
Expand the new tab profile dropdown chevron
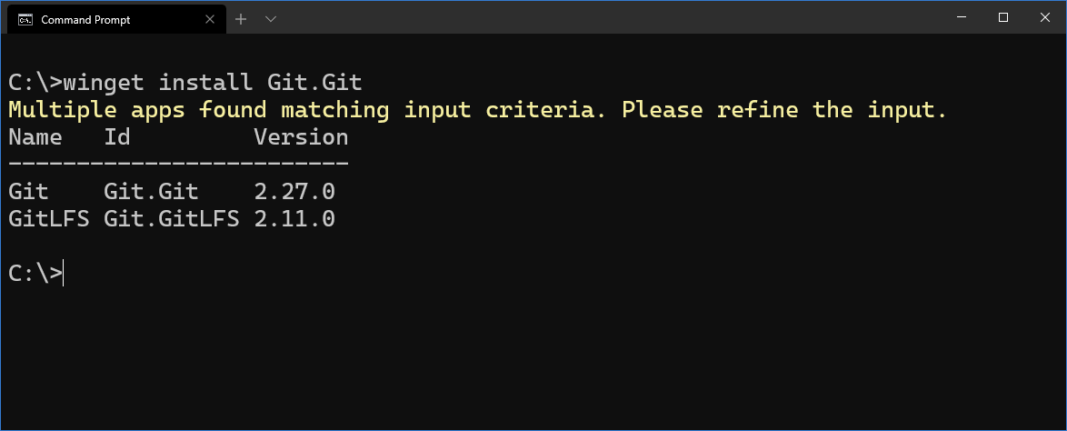[270, 19]
